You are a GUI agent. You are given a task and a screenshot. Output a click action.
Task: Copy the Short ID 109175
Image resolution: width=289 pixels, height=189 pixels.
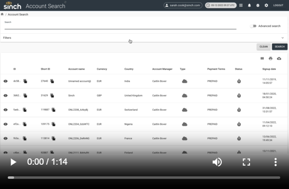pyautogui.click(x=54, y=124)
